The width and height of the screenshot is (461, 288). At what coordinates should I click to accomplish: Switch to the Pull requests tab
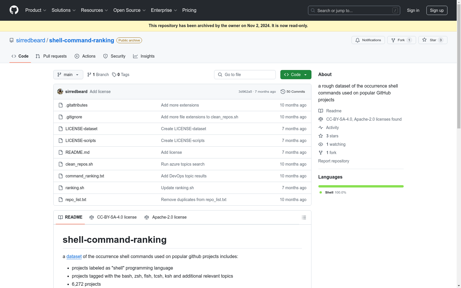pyautogui.click(x=51, y=56)
